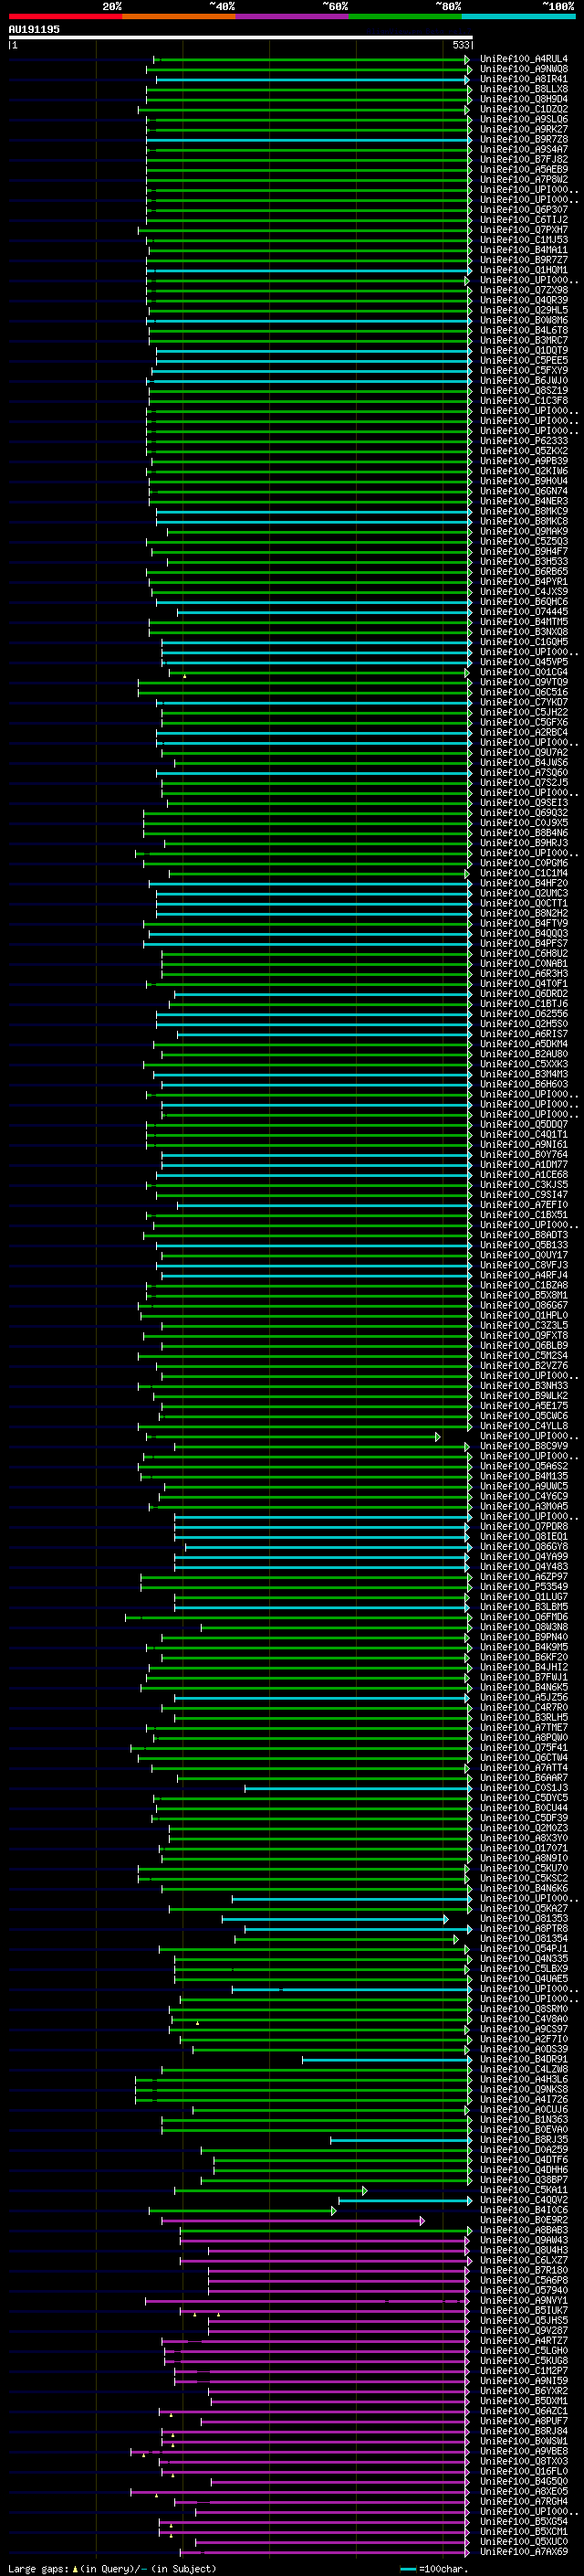Click hit label UniRef100_B7FJ82

click(x=523, y=159)
